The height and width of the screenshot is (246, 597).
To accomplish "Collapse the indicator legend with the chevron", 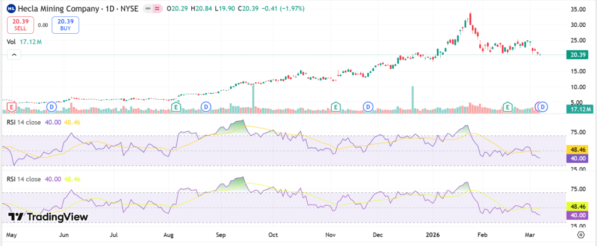I will coord(13,54).
